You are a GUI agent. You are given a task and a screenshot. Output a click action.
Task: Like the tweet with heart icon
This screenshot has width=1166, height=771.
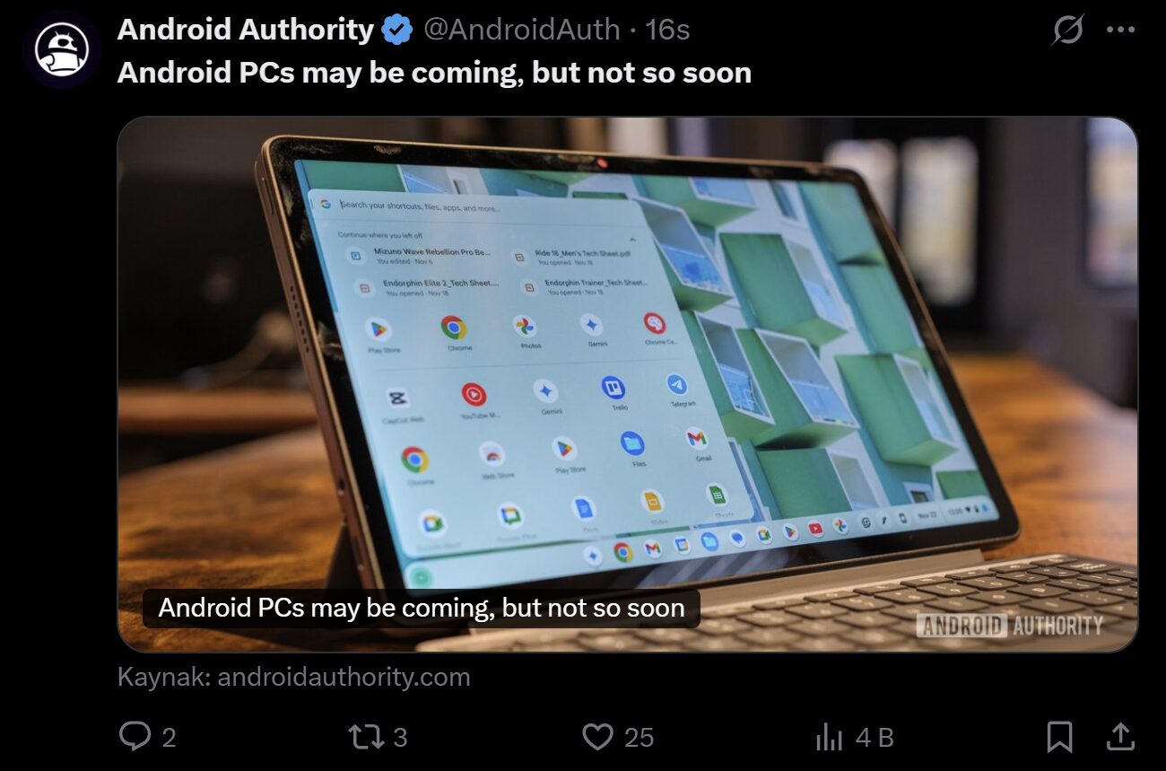tap(597, 737)
